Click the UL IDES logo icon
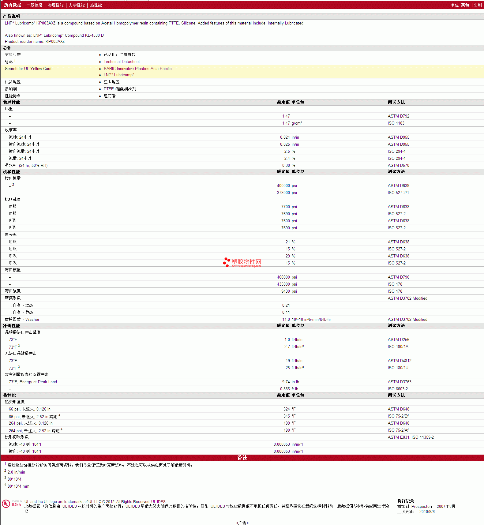Viewport: 484px width, 525px height. tap(12, 504)
